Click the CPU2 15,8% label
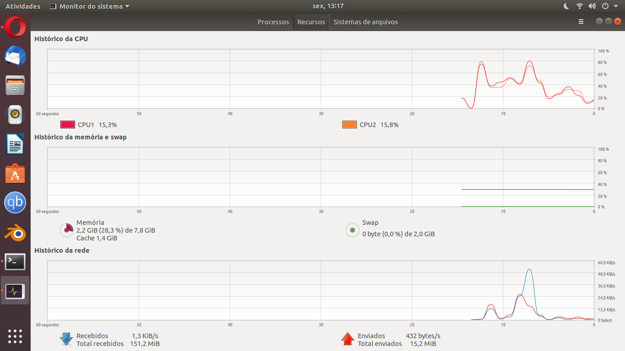The height and width of the screenshot is (351, 625). pos(379,124)
